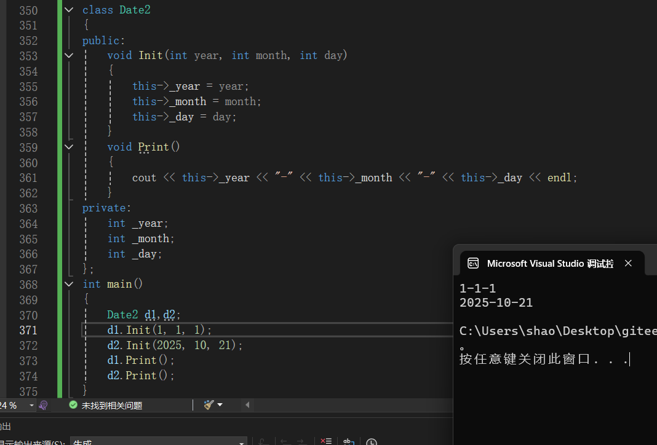Run code cleanup with the broom icon
The image size is (657, 445).
[x=209, y=405]
